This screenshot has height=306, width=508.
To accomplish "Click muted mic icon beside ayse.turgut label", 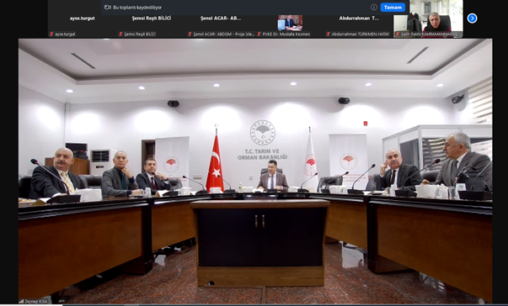I will point(51,34).
